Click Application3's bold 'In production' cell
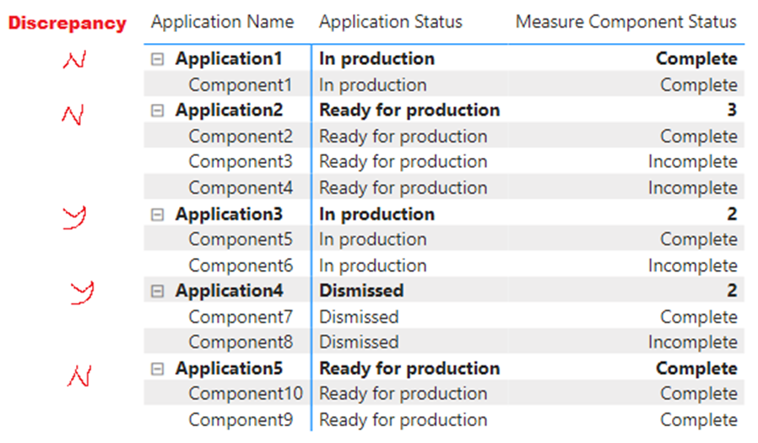Viewport: 758px width, 443px height. 376,214
